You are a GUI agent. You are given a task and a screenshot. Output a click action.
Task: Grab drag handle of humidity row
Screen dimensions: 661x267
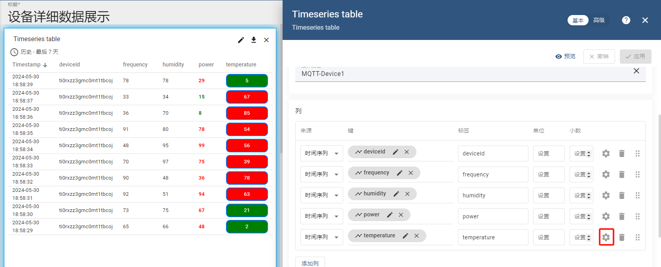tap(638, 195)
